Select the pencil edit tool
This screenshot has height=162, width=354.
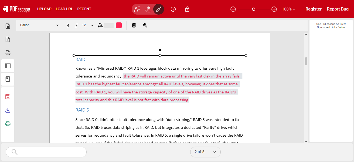pyautogui.click(x=159, y=9)
